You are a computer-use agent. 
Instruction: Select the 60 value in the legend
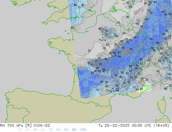coord(43,130)
